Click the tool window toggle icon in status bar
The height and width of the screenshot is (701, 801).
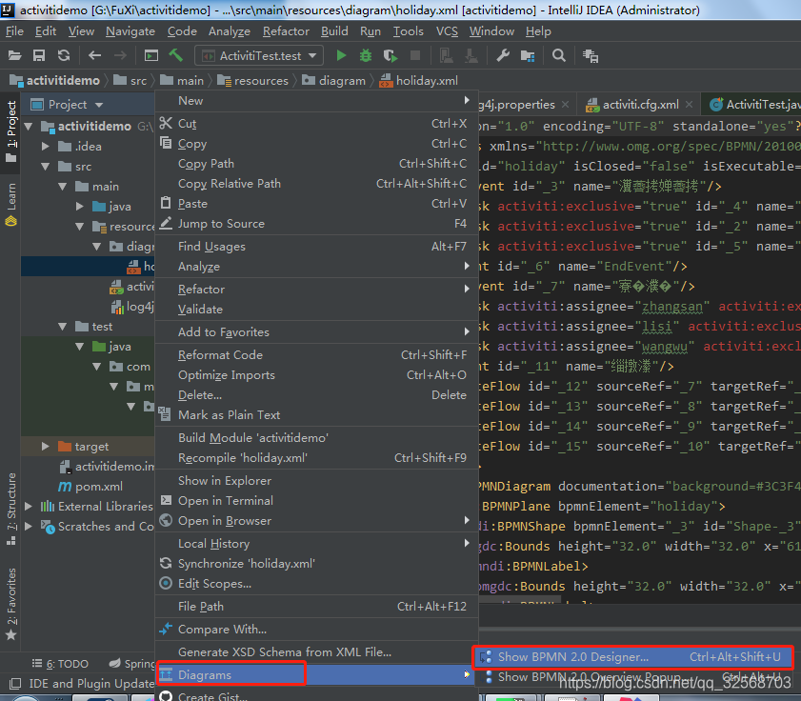[x=15, y=684]
